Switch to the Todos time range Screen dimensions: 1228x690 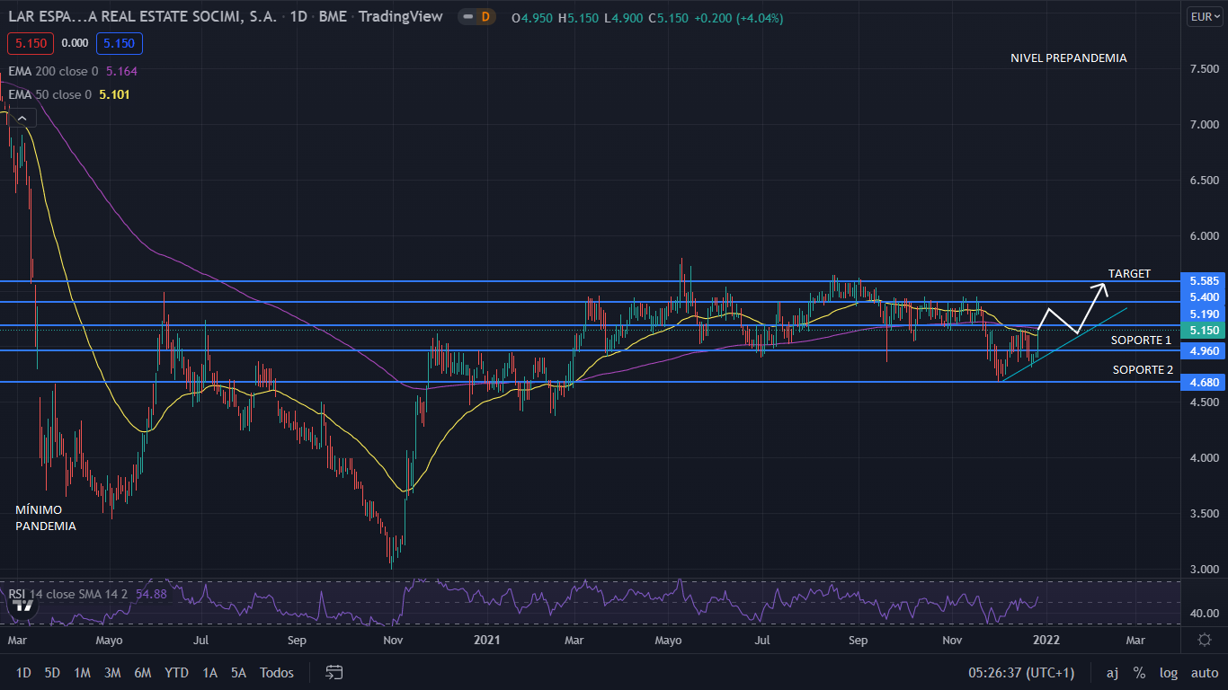tap(277, 672)
